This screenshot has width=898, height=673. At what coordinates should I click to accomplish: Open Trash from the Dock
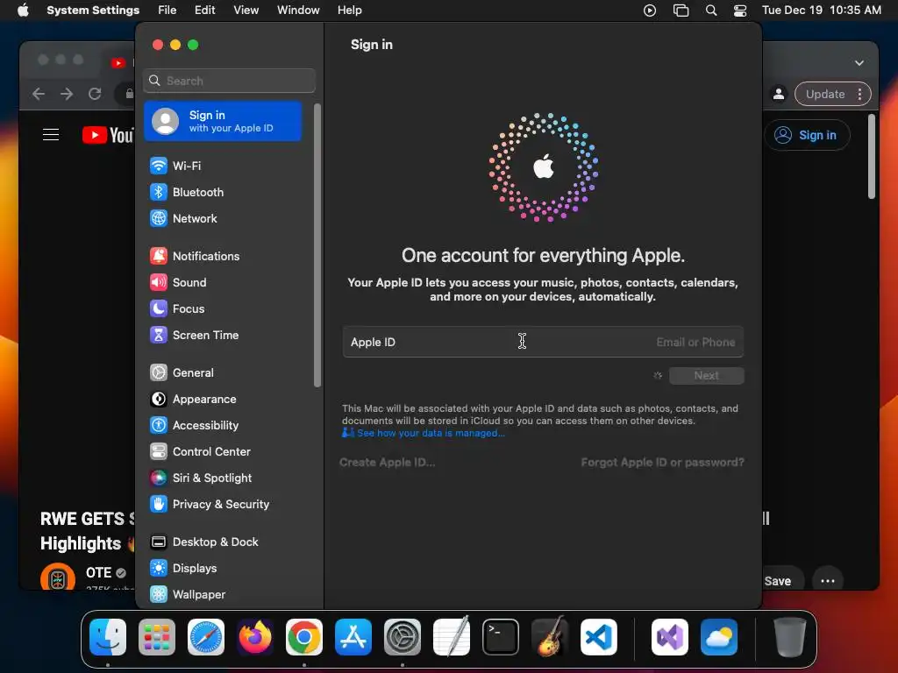[790, 637]
